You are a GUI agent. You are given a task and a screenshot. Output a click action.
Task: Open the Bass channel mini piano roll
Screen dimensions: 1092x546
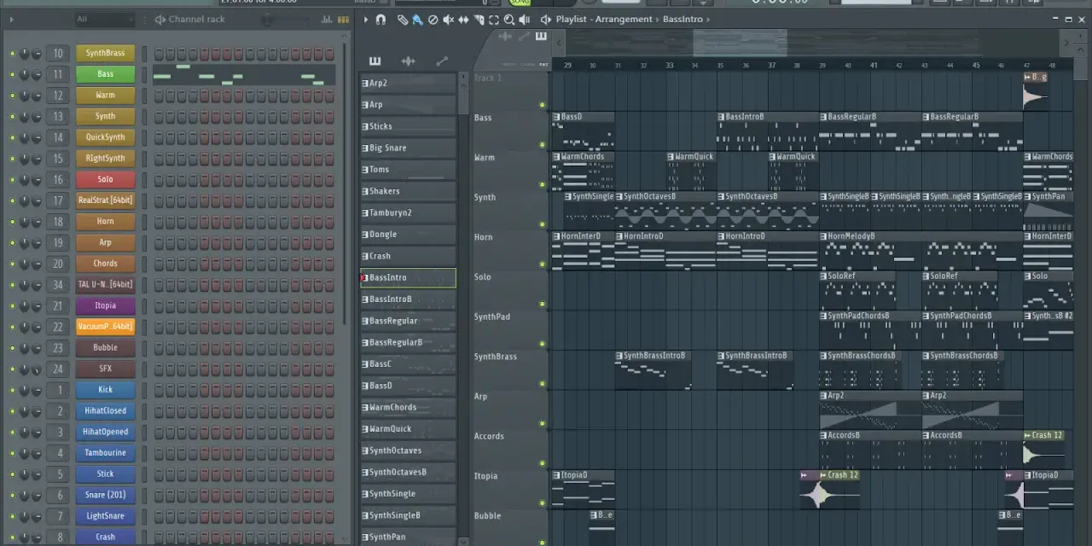[x=244, y=74]
